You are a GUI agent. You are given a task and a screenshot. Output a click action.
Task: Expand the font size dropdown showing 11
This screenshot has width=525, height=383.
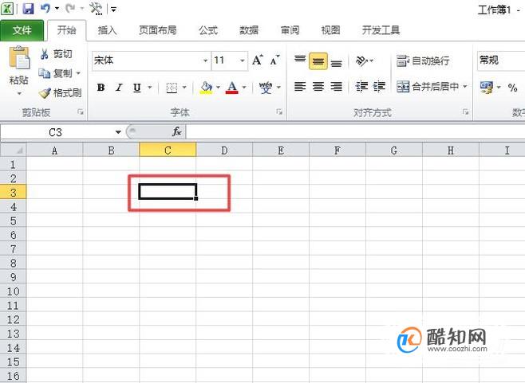click(x=243, y=61)
